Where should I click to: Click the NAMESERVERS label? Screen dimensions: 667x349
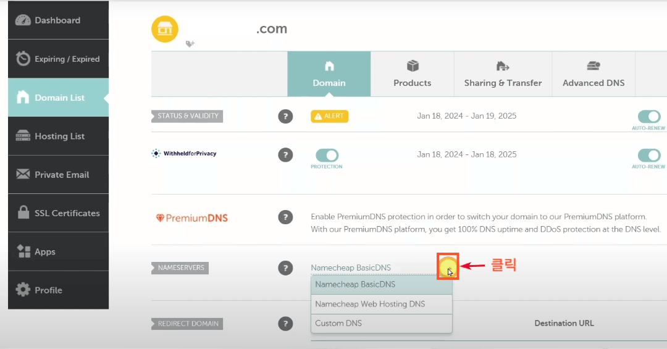[180, 267]
